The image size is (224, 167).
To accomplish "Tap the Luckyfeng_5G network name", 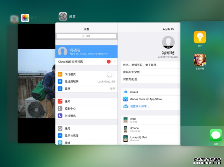I will pos(106,81).
